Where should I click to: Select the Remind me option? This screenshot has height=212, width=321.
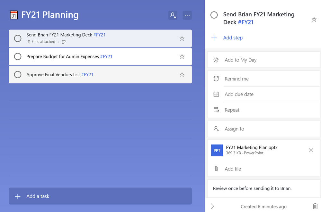[x=236, y=79]
